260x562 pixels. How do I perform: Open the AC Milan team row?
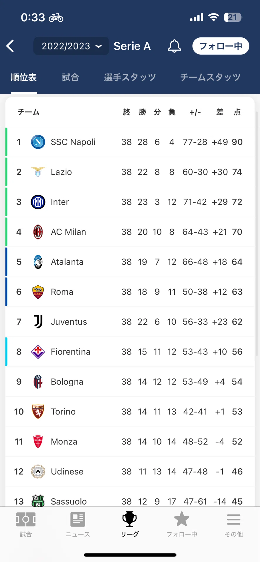click(x=130, y=232)
